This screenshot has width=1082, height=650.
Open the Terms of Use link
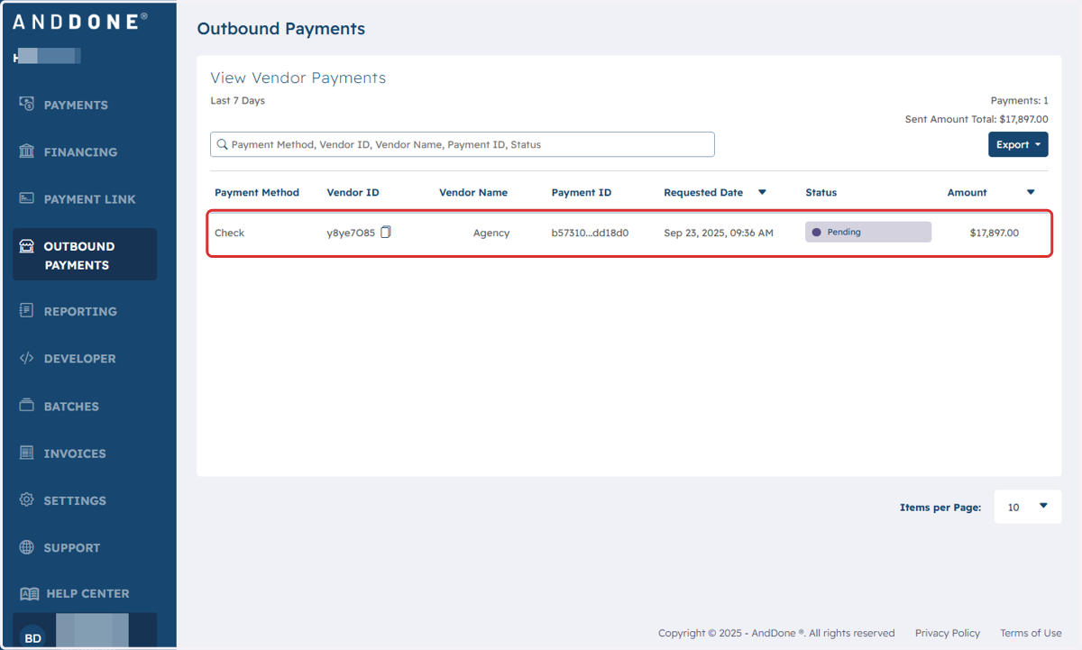(x=1031, y=633)
